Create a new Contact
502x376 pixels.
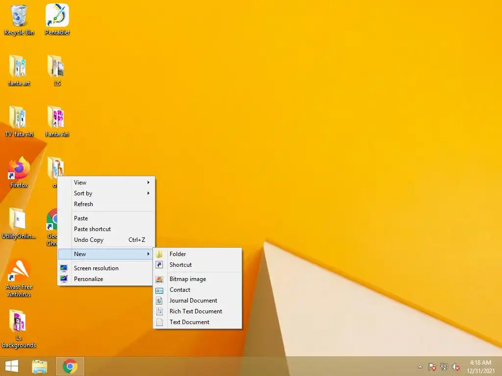198,290
